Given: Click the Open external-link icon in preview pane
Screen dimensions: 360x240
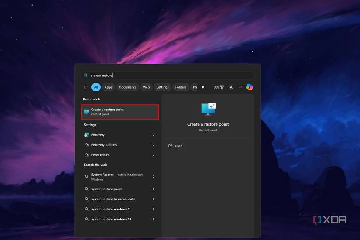Looking at the screenshot, I should pos(170,146).
